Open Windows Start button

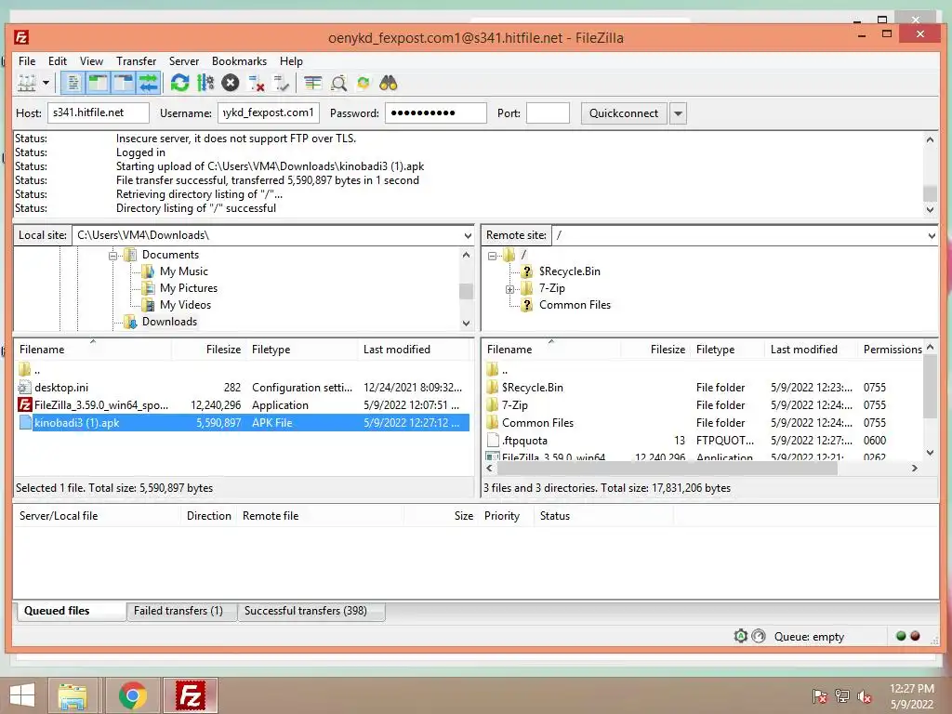point(22,695)
